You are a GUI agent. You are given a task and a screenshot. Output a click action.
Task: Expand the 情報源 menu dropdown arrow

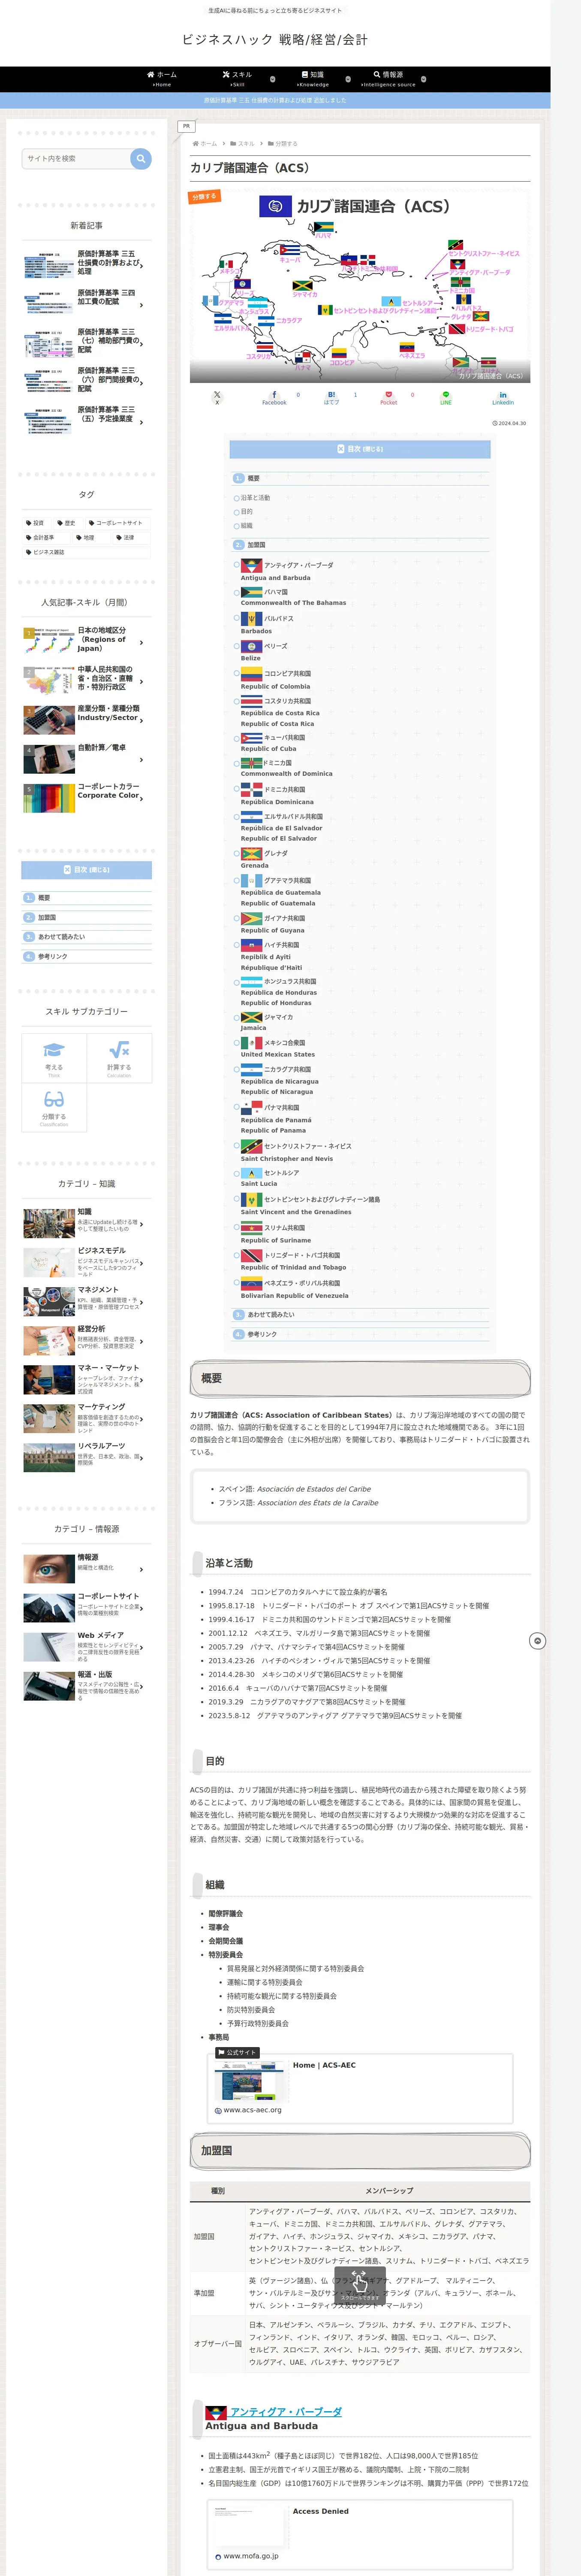423,79
